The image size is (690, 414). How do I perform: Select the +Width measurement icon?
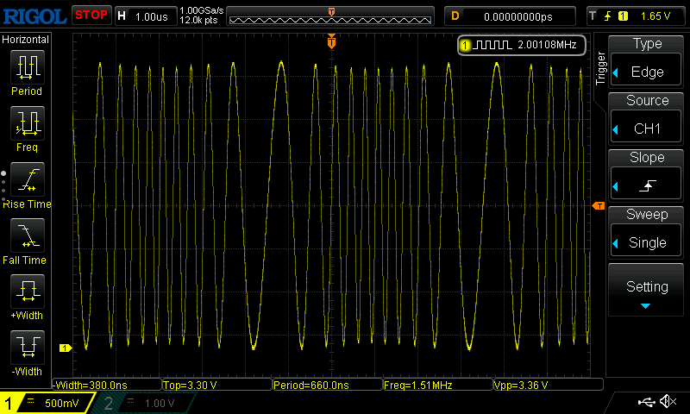point(28,291)
